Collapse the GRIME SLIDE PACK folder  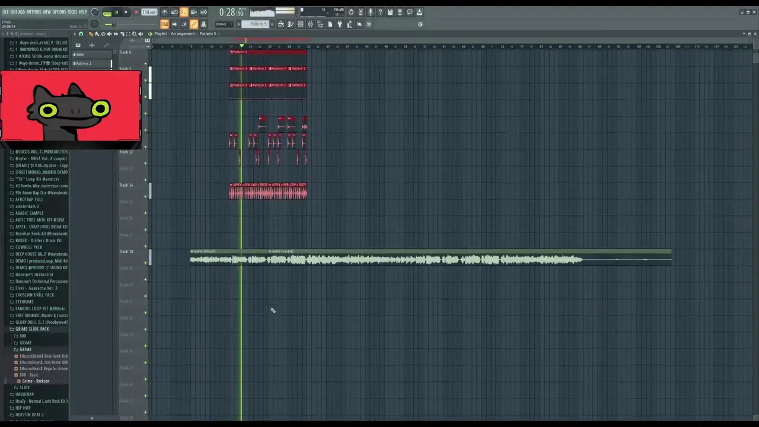(x=32, y=329)
